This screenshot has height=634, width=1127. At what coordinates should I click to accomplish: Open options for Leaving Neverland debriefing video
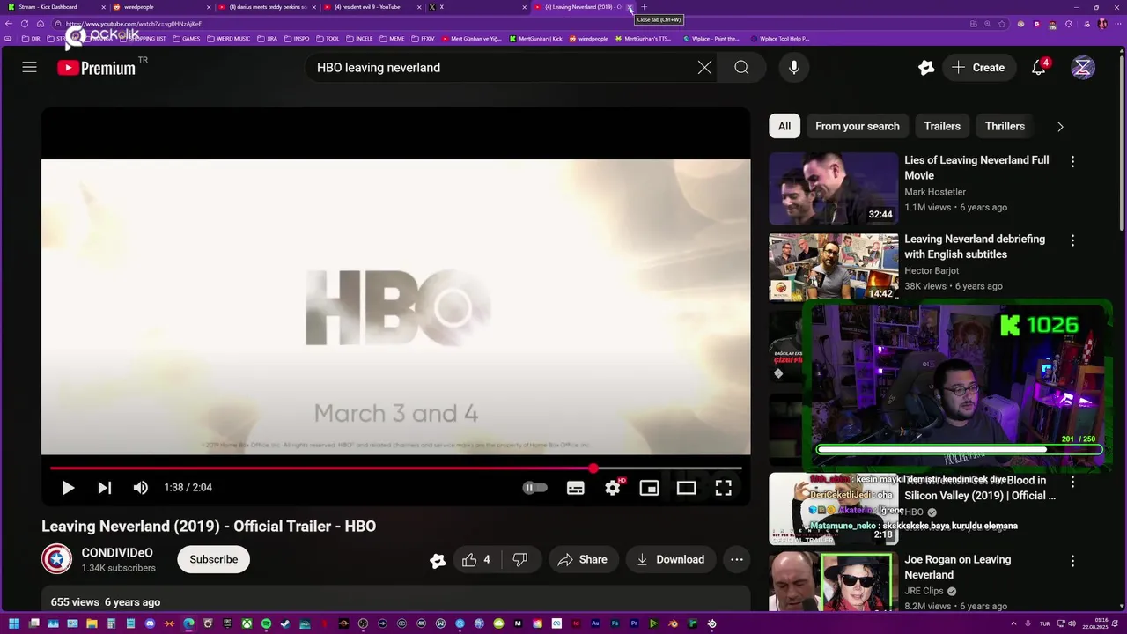[1072, 240]
